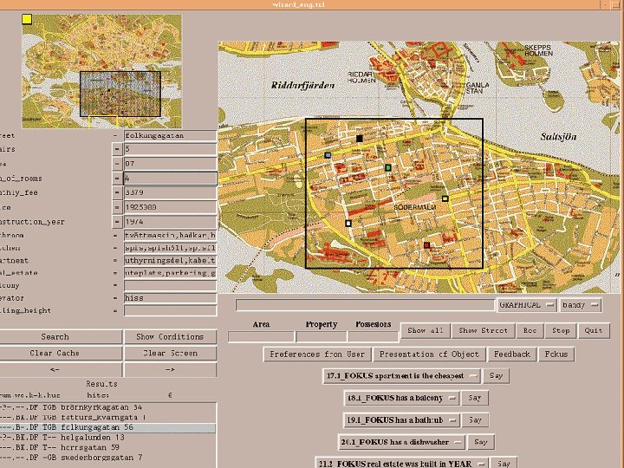Open the operator menu next to the 5 field
This screenshot has height=468, width=624.
coord(117,149)
